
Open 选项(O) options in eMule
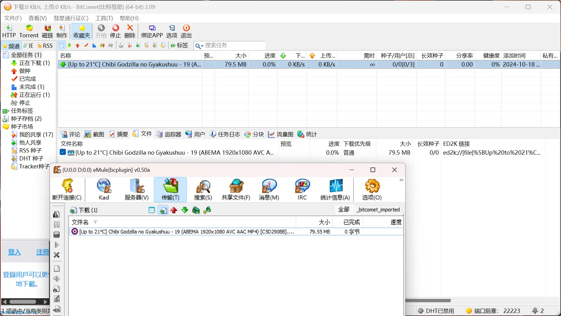(x=372, y=189)
